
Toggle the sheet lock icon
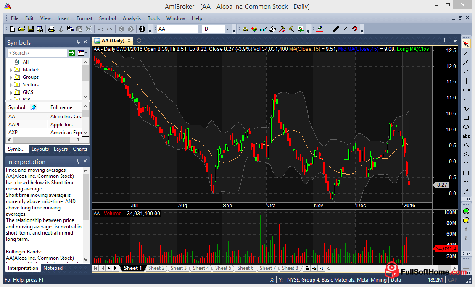[306, 268]
